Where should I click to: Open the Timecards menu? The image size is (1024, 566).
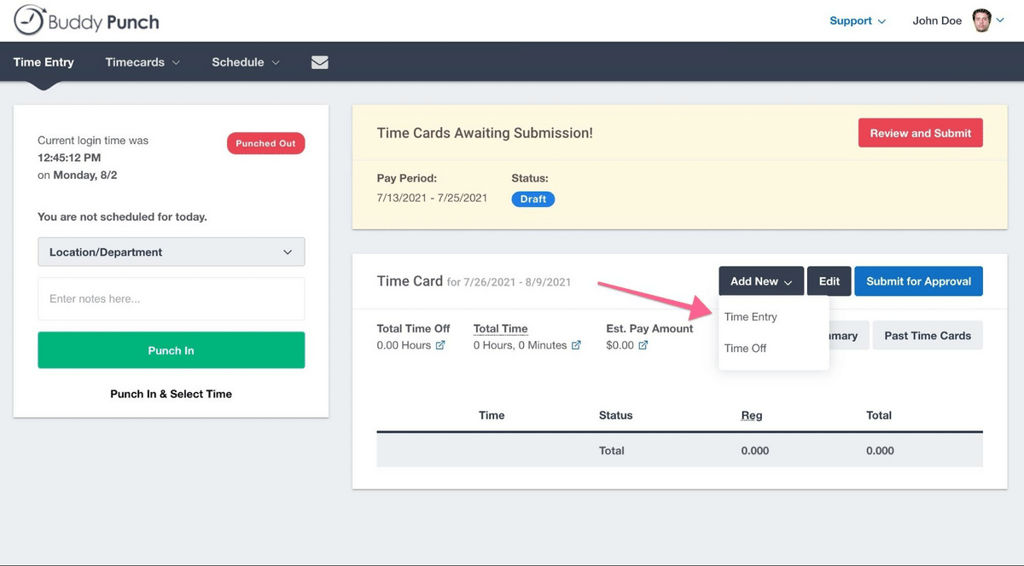tap(143, 62)
